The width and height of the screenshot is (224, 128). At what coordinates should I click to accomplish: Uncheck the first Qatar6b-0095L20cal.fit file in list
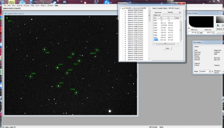tap(126, 11)
